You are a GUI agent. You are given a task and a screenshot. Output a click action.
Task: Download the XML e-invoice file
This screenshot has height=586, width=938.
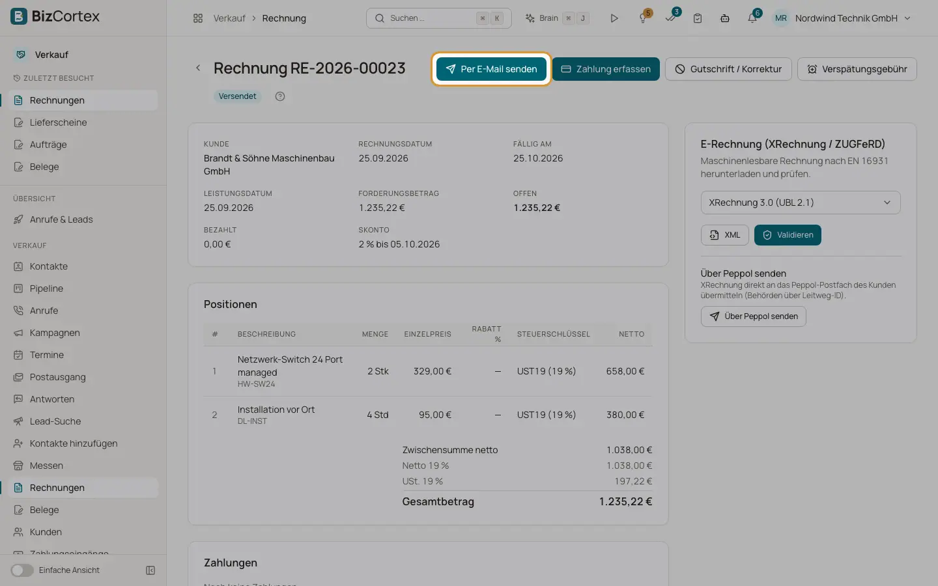tap(725, 235)
